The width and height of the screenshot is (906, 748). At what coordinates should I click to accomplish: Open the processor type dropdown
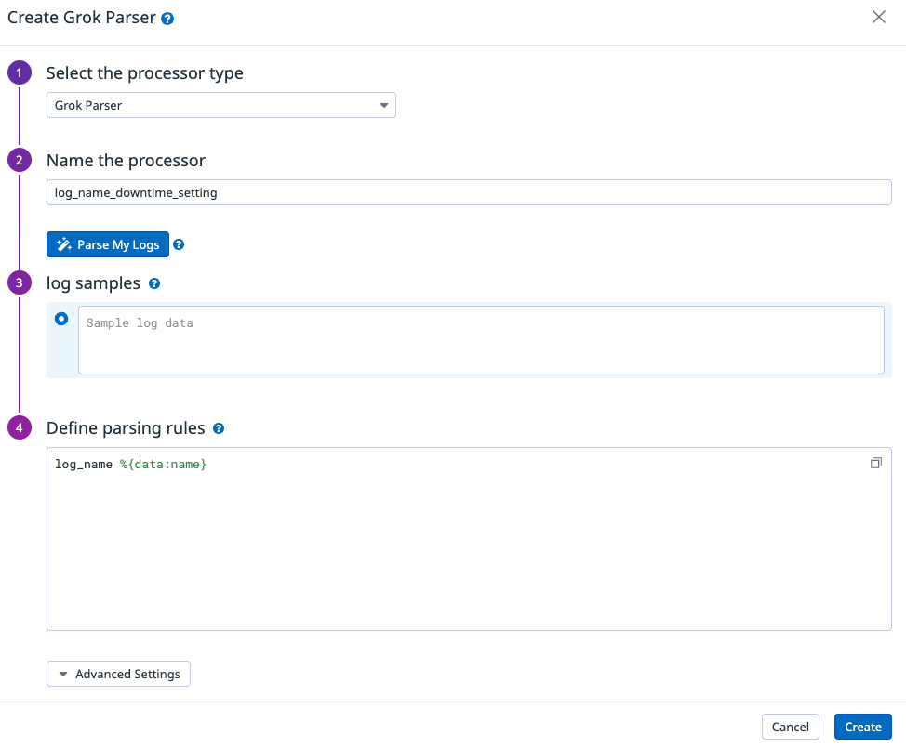(x=221, y=105)
